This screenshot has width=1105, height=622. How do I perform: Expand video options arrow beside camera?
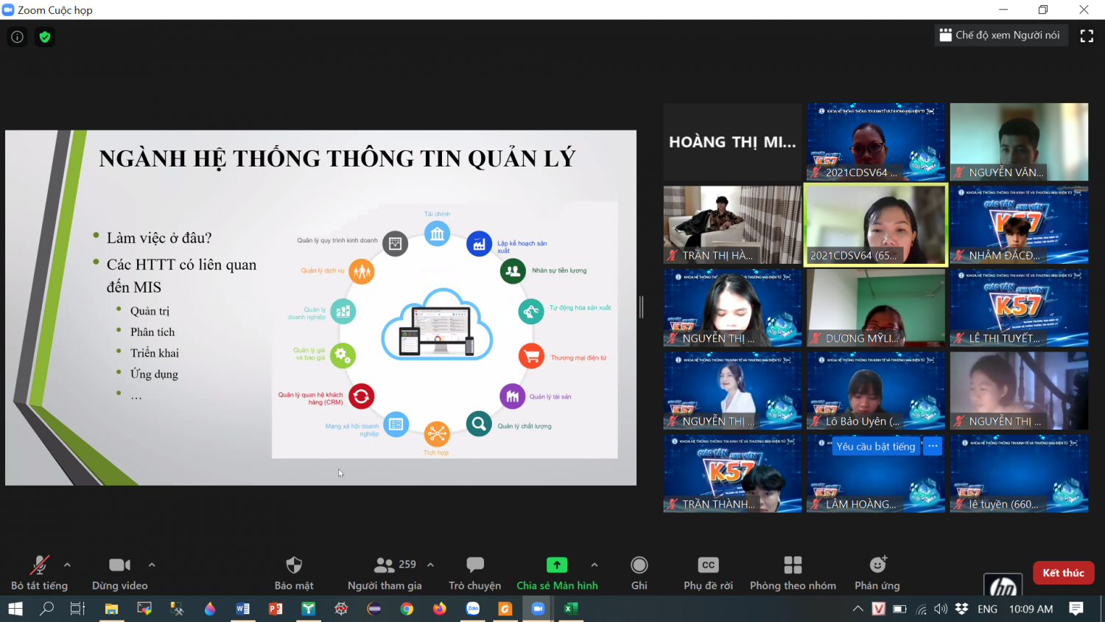tap(152, 565)
